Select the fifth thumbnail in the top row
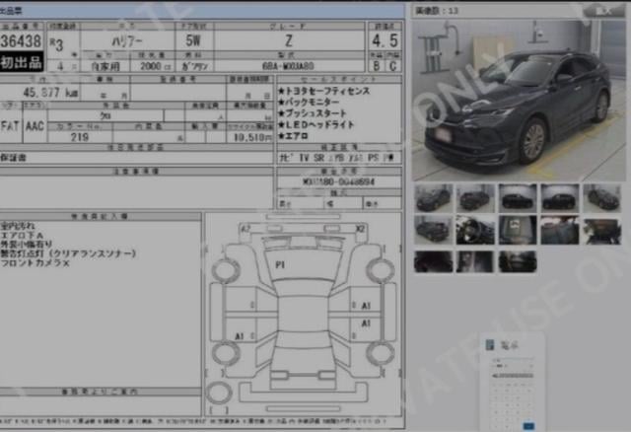This screenshot has width=631, height=432. click(602, 198)
